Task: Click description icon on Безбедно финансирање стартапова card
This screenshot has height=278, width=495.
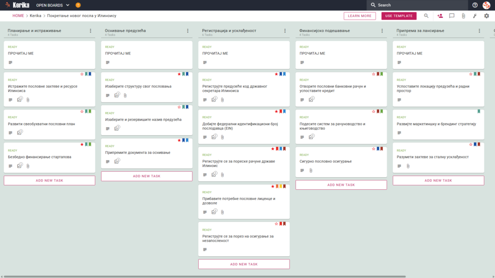Action: pos(11,166)
